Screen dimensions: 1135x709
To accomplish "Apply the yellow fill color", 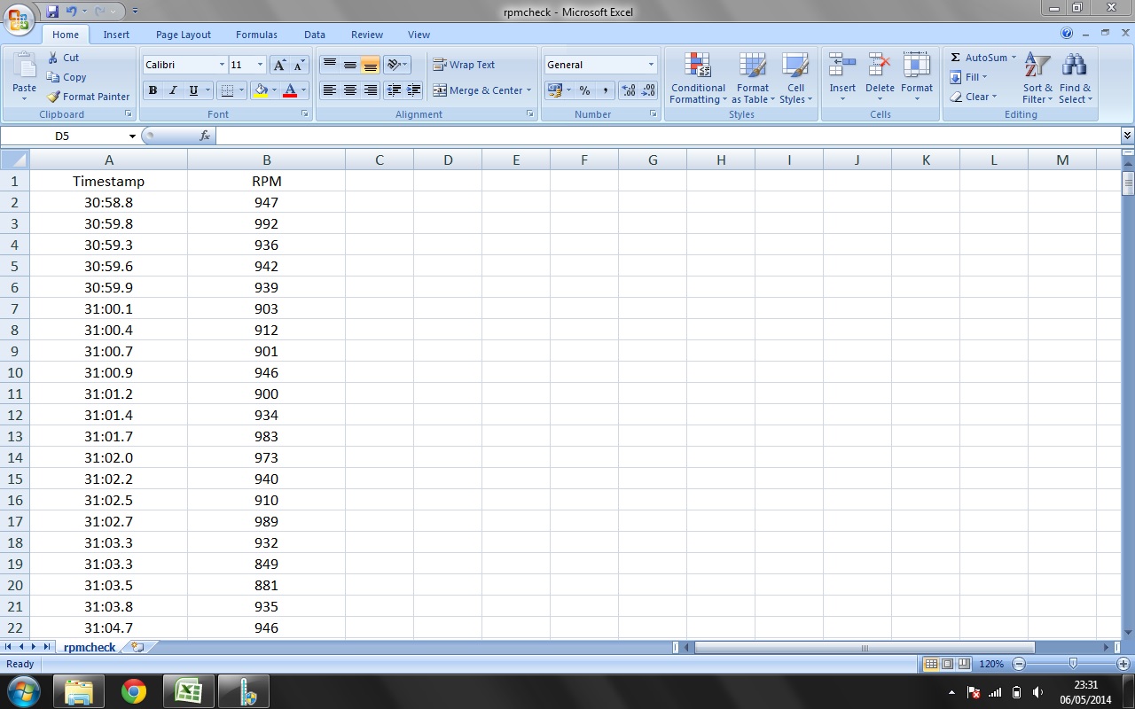I will [261, 90].
